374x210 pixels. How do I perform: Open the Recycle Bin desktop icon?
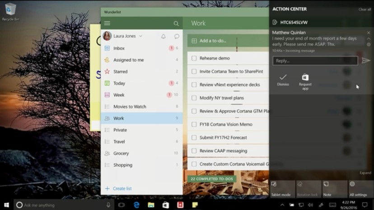pos(10,11)
